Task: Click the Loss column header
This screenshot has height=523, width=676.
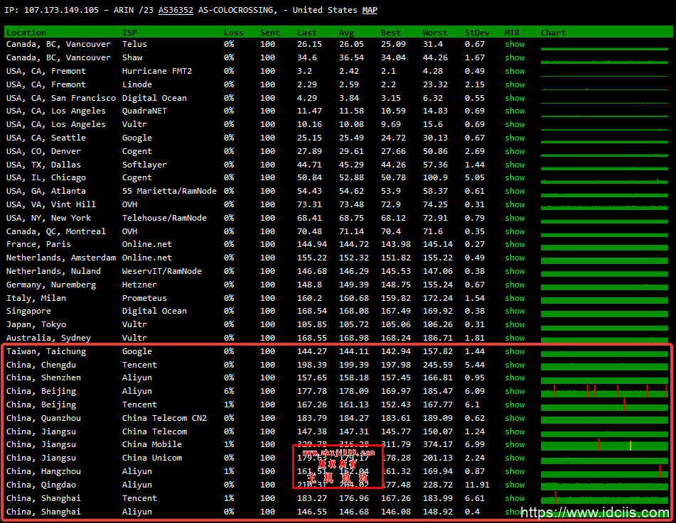Action: click(x=233, y=33)
